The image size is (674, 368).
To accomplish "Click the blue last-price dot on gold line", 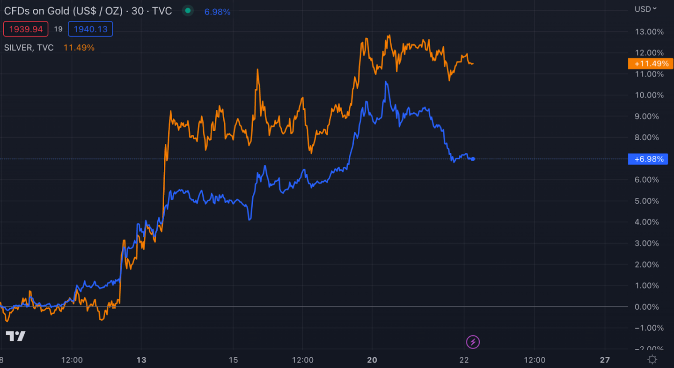I will tap(473, 159).
